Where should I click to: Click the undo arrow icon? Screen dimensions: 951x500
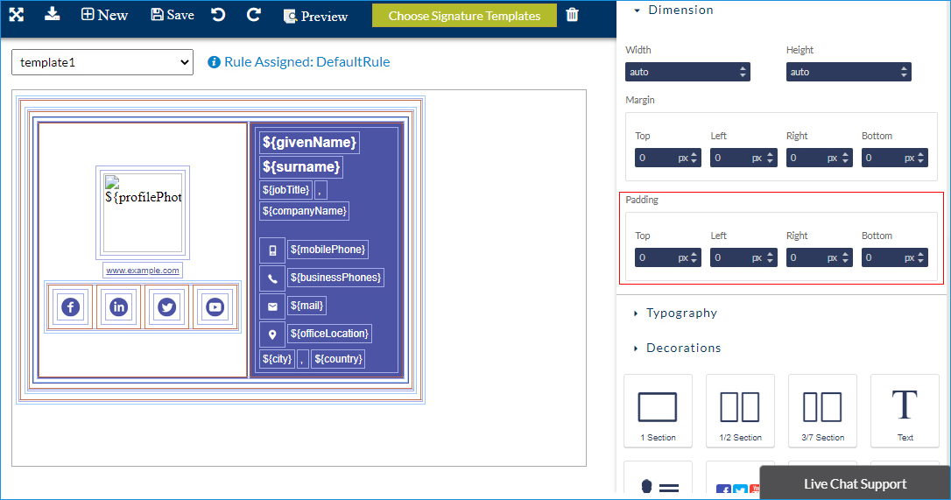(218, 15)
